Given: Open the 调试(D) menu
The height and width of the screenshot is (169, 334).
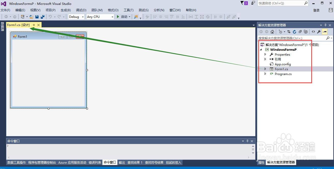Looking at the screenshot, I should coord(81,10).
